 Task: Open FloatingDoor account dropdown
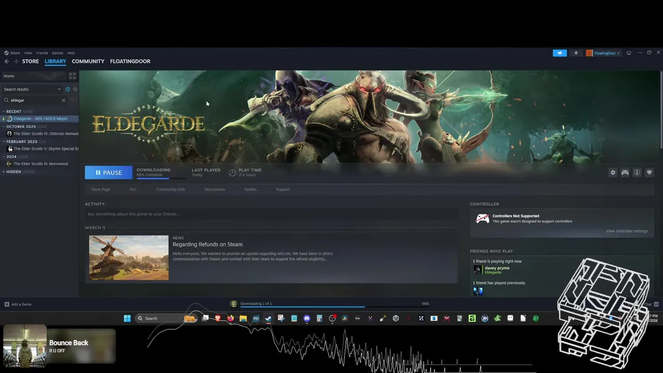point(603,53)
